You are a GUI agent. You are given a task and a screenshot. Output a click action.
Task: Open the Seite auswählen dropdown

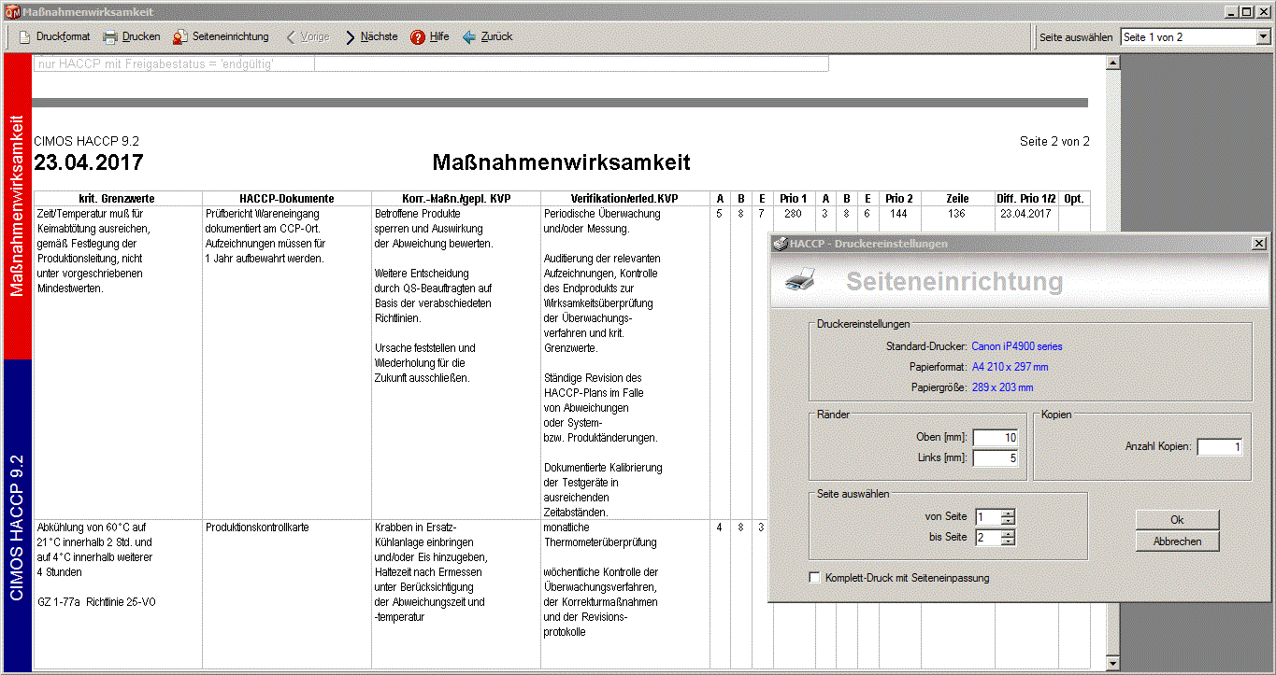click(1263, 37)
